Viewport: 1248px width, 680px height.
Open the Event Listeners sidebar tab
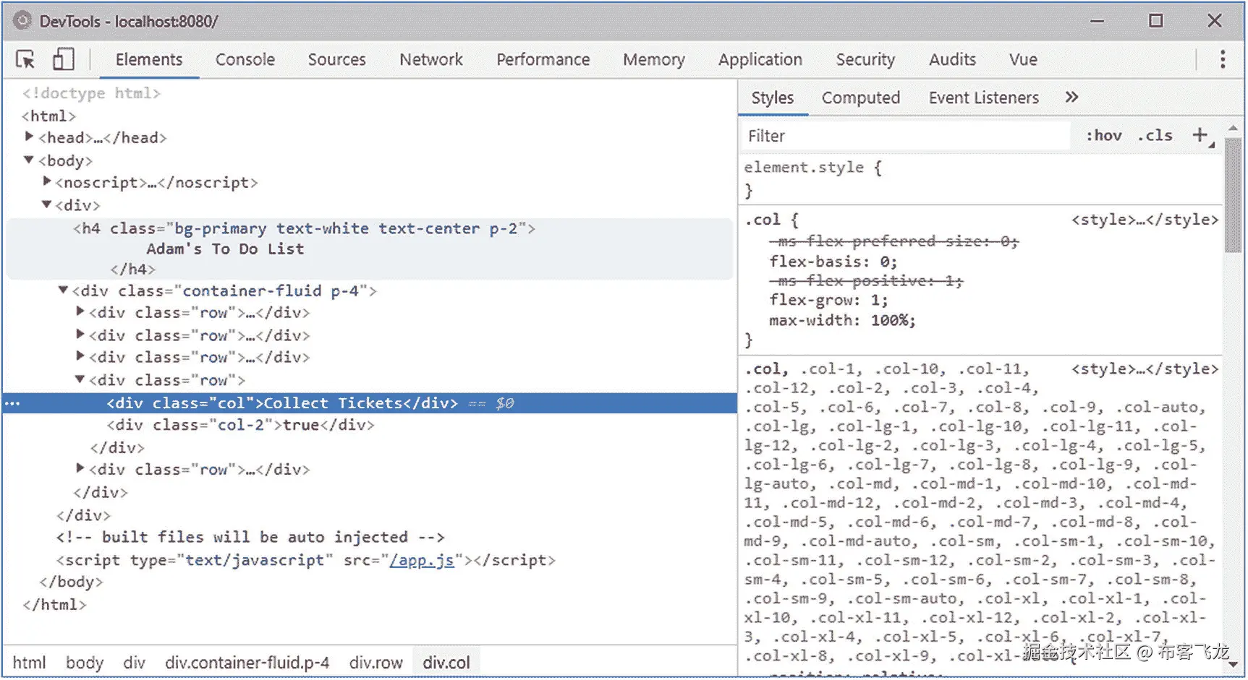(x=984, y=98)
